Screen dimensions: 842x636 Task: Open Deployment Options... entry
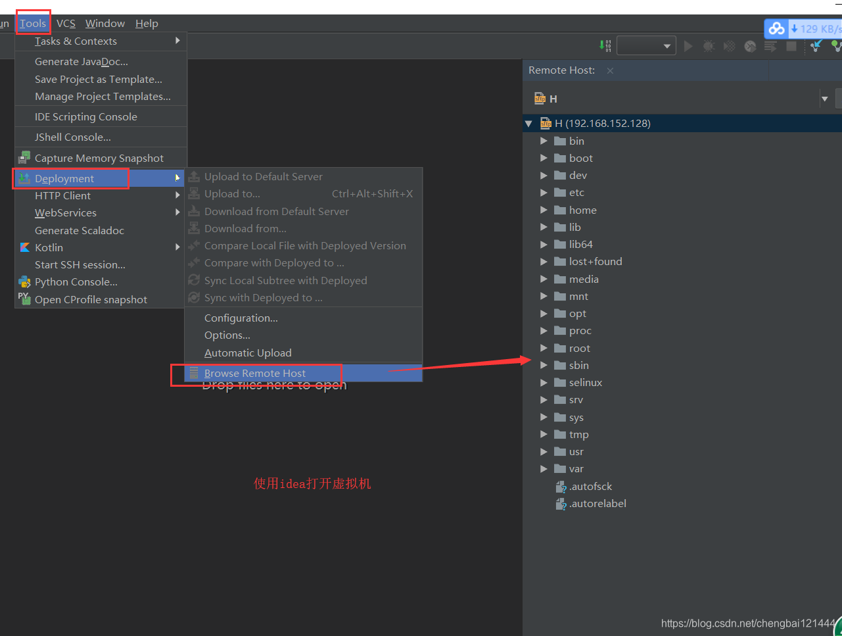[x=303, y=335]
